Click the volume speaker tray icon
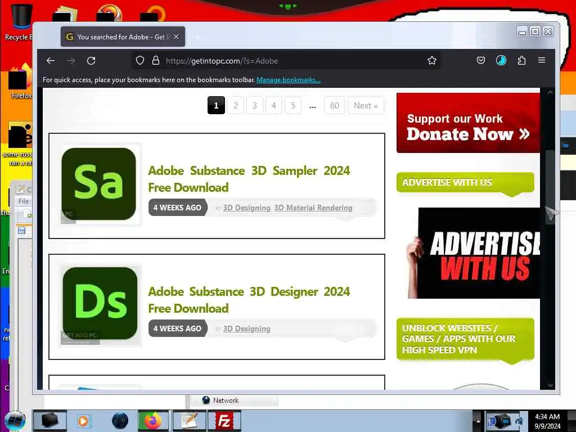Viewport: 576px width, 432px height. click(x=519, y=421)
